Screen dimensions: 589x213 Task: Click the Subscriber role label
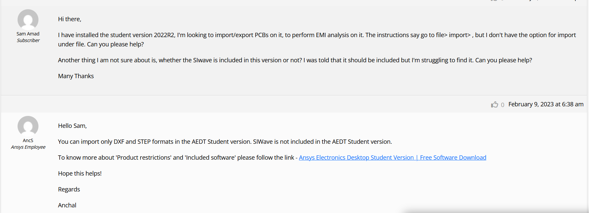[x=28, y=40]
